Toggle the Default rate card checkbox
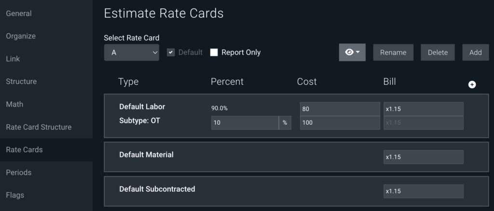Screen dimensions: 494x211 (171, 53)
